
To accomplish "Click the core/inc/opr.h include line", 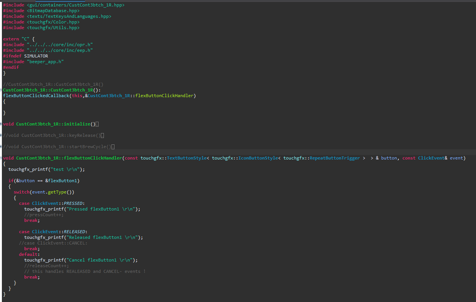I will pos(48,45).
